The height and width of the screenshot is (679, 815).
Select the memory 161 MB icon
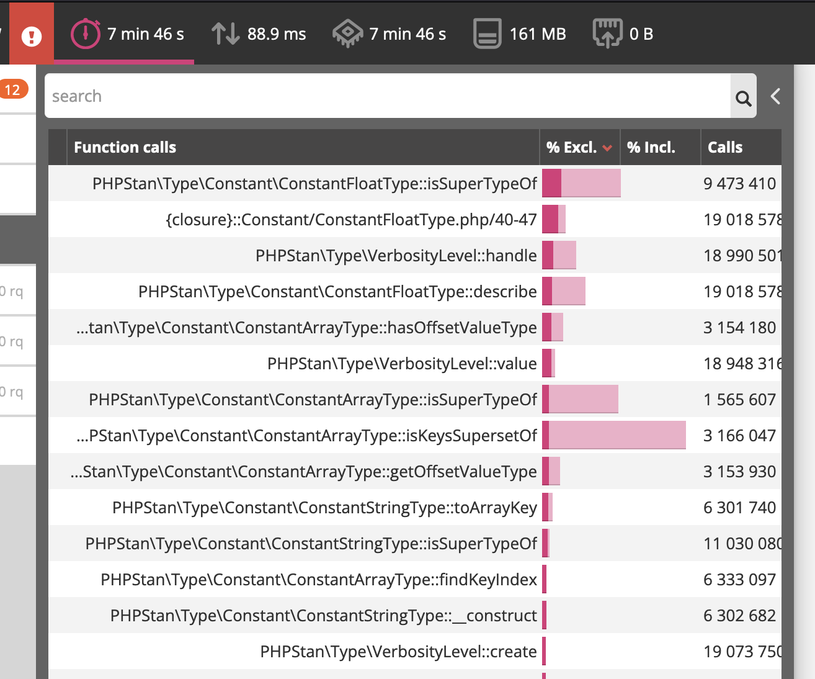tap(488, 34)
